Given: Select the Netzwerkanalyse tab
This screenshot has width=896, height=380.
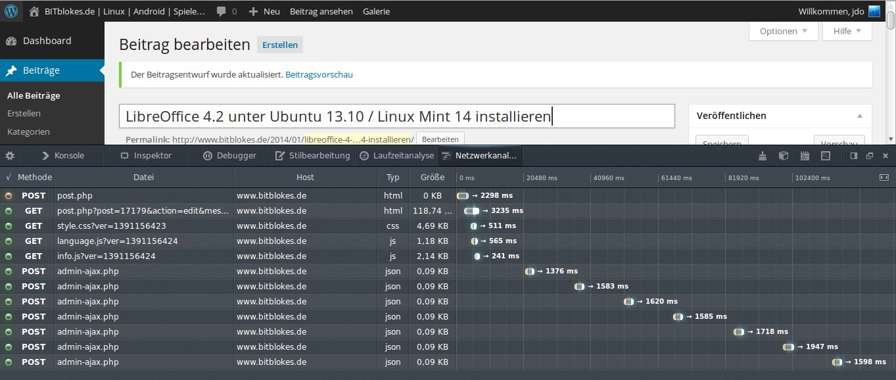Looking at the screenshot, I should pyautogui.click(x=480, y=156).
